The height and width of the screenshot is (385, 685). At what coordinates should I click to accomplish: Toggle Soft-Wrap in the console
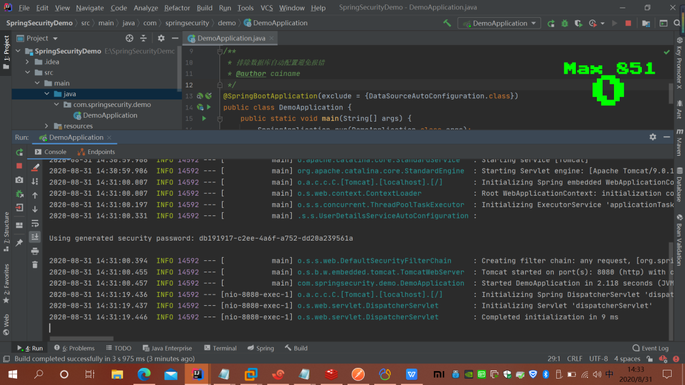pos(35,224)
